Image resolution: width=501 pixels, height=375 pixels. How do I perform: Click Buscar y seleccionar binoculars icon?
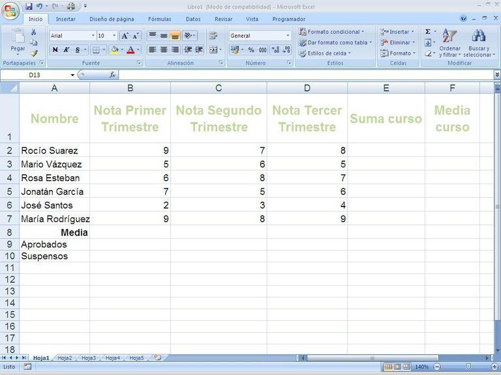[x=478, y=43]
